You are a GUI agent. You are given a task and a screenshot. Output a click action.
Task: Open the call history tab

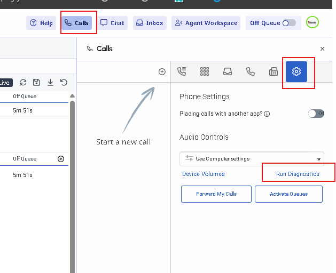182,71
